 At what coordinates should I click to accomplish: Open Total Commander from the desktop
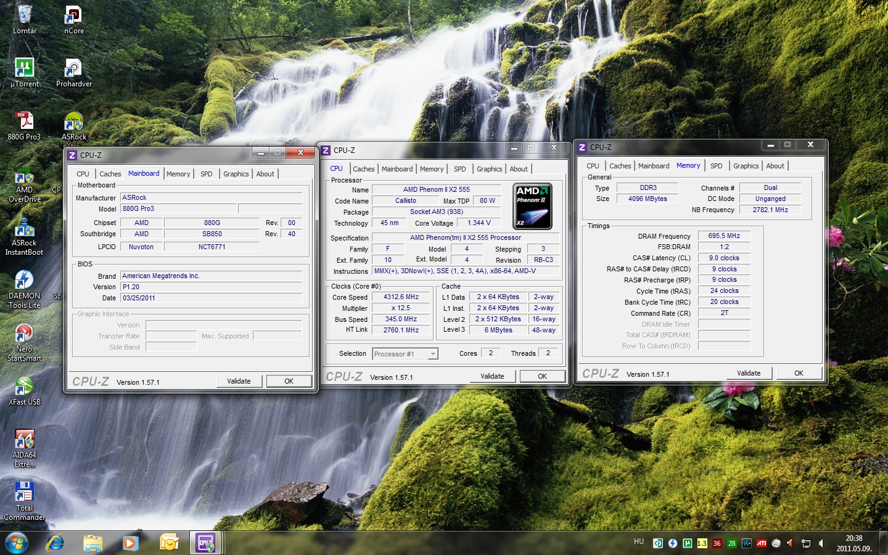25,501
